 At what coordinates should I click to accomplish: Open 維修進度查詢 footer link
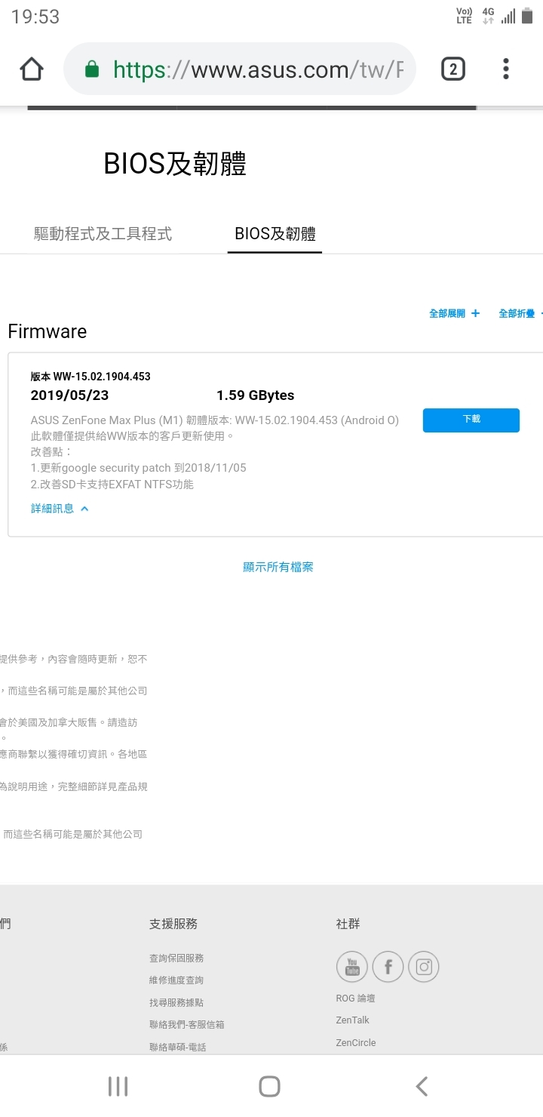coord(176,980)
